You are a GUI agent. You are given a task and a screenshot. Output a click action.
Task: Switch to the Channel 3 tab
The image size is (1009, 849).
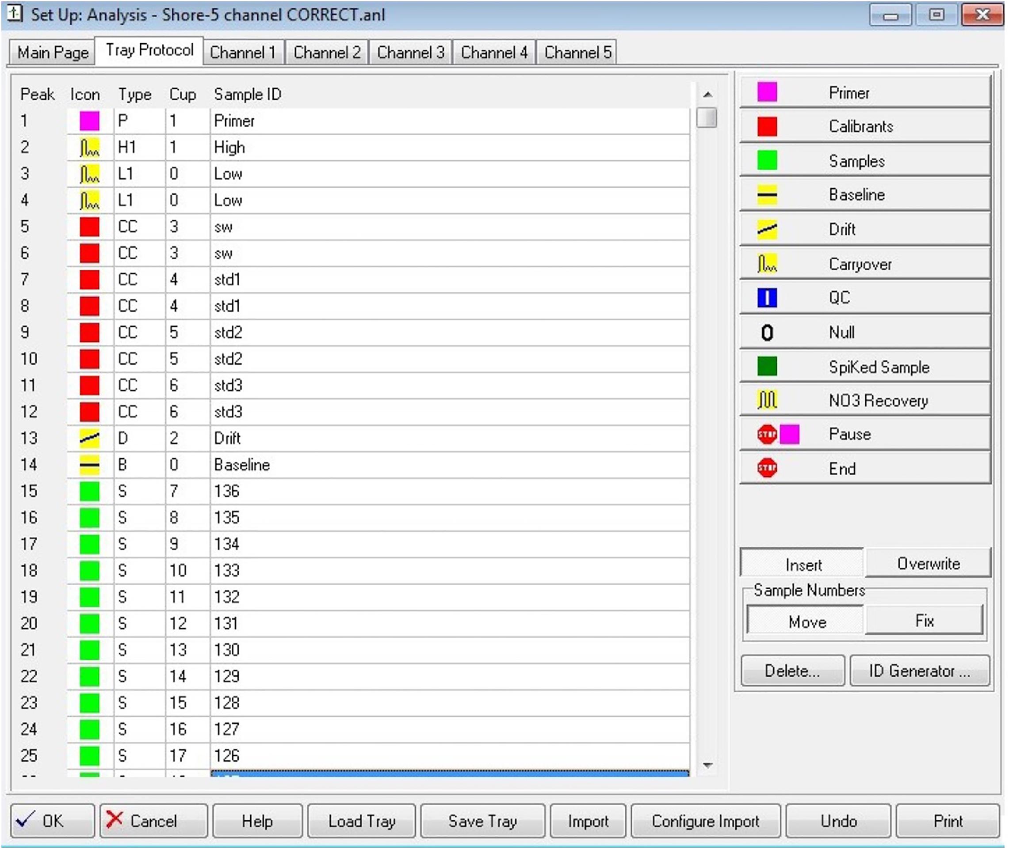click(410, 52)
